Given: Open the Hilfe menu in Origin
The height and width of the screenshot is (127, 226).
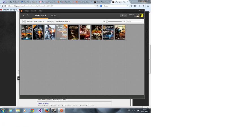Looking at the screenshot, I should 40,11.
